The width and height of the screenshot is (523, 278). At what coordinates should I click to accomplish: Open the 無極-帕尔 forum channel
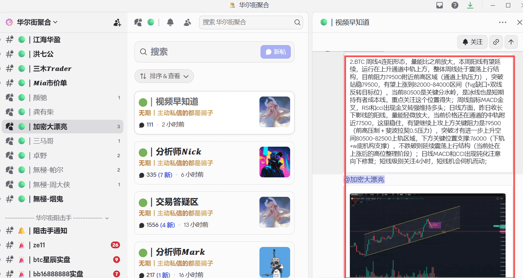(x=63, y=170)
